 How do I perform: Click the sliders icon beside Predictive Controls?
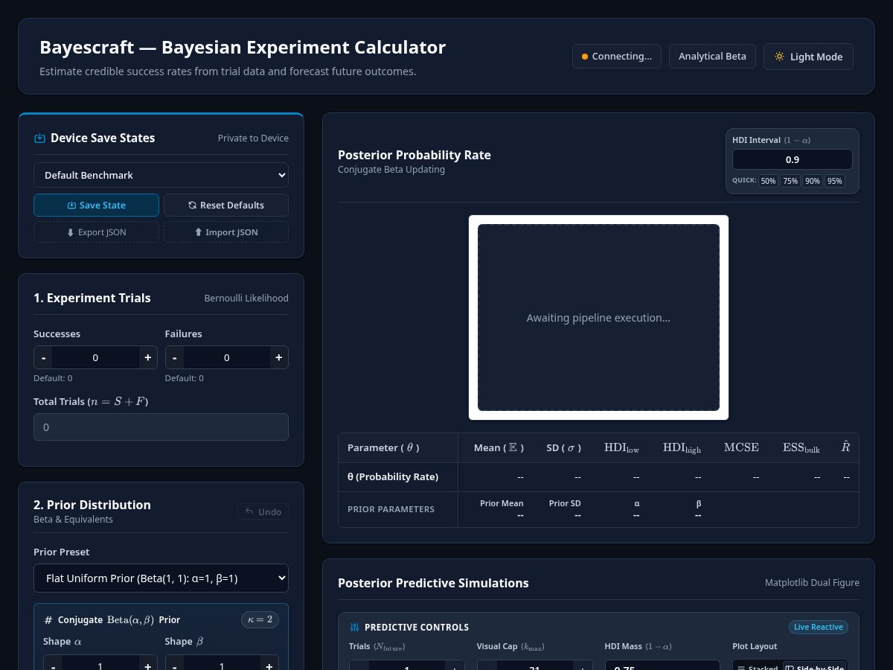354,628
